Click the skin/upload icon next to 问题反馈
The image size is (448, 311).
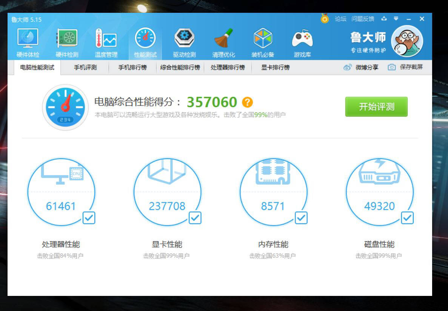click(x=384, y=18)
